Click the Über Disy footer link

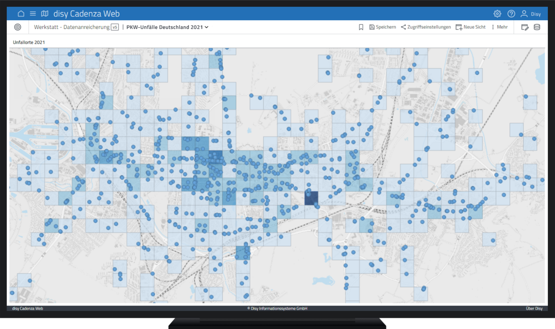[534, 308]
